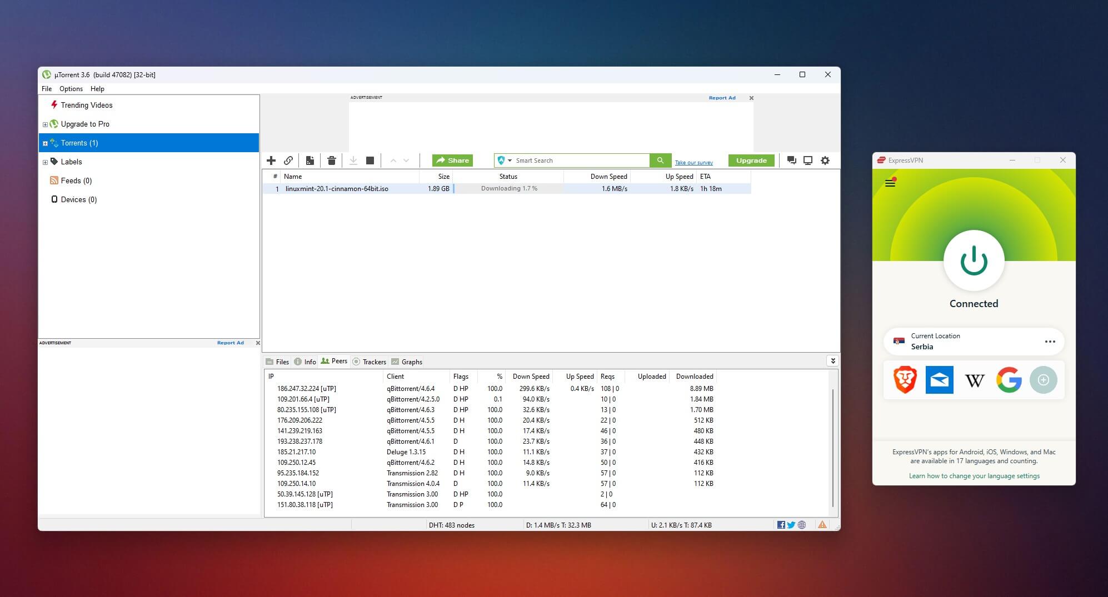The height and width of the screenshot is (597, 1108).
Task: Open the ExpressVPN hamburger menu
Action: (890, 183)
